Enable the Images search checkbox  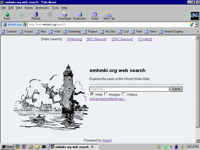(106, 94)
